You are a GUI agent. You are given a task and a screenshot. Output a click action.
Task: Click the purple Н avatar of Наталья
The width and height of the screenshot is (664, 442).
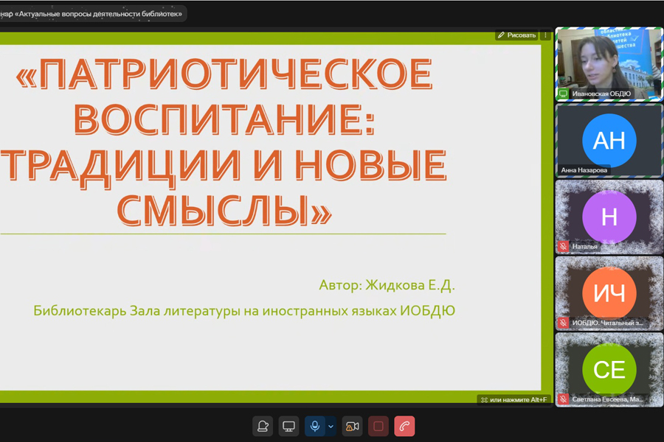[x=609, y=217]
